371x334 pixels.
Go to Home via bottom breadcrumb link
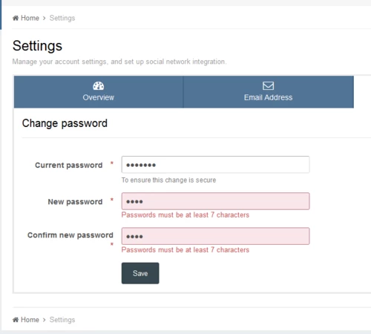(x=30, y=320)
